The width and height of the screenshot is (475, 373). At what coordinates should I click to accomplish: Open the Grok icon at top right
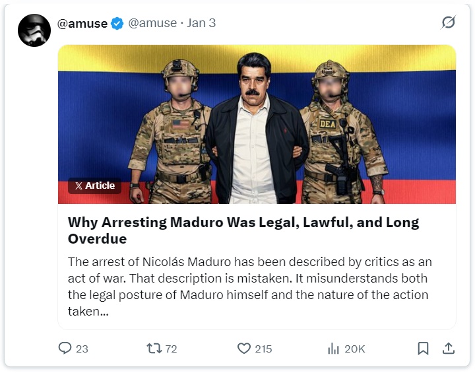pyautogui.click(x=448, y=23)
